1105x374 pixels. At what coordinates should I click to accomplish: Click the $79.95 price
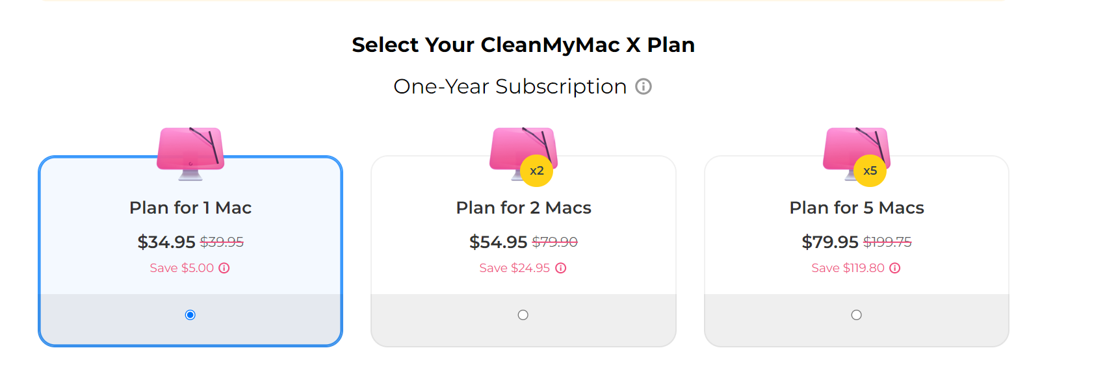[x=830, y=242]
